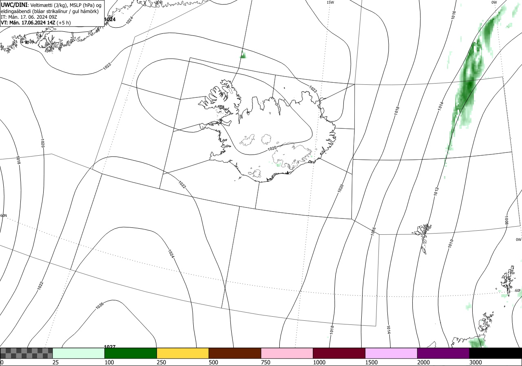Choose the purple 2000–3000 legend swatch
522x366 pixels.
[x=443, y=353]
